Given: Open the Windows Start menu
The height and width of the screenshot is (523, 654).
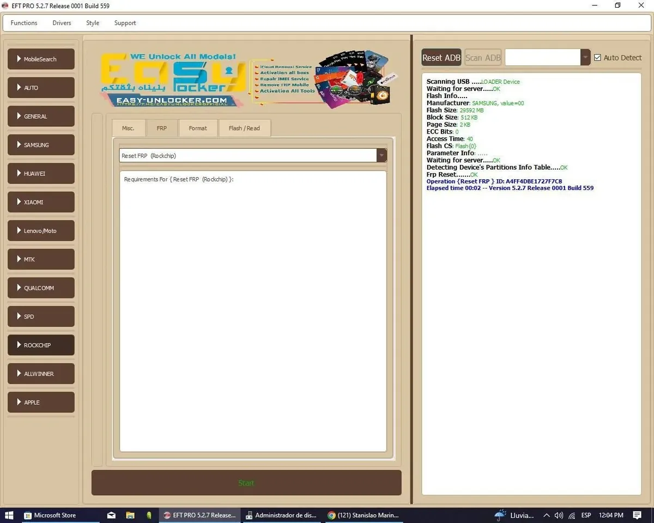Looking at the screenshot, I should click(9, 515).
